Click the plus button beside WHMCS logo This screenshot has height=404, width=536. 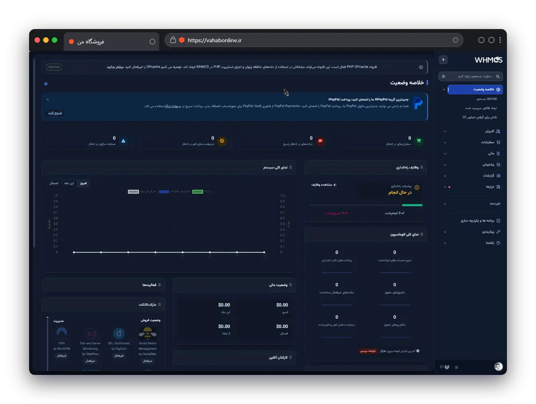tap(443, 60)
